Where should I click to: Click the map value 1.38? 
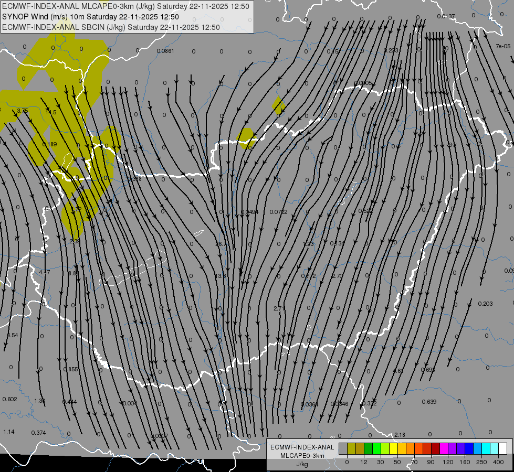point(40,401)
